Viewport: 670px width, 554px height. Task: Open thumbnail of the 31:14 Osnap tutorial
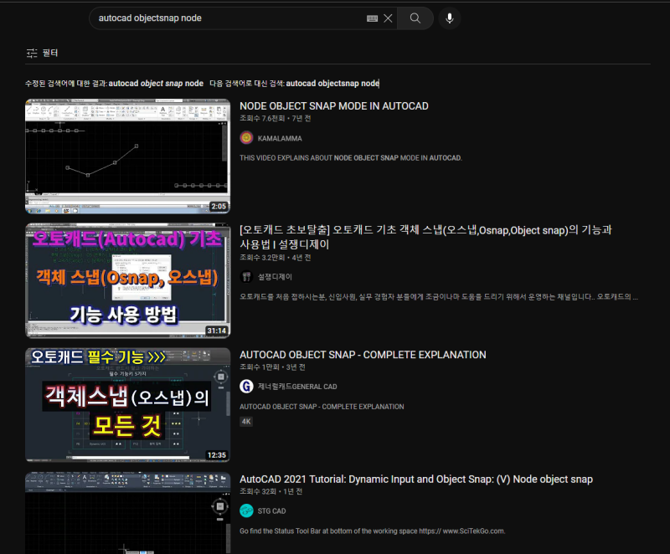128,280
